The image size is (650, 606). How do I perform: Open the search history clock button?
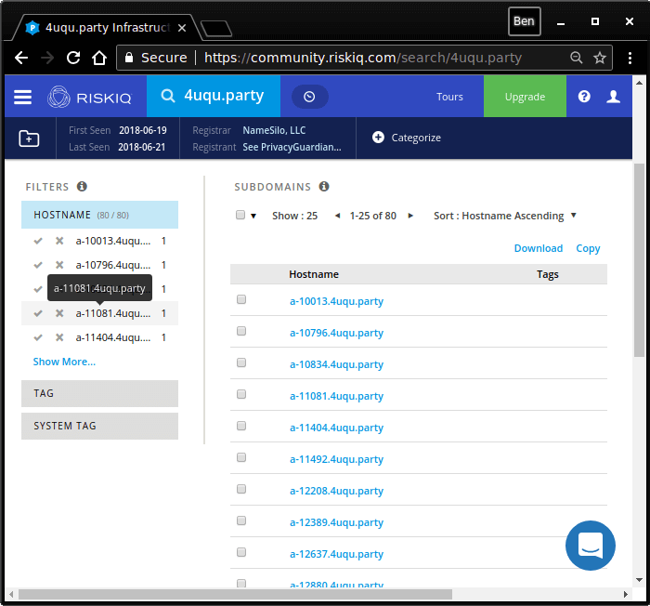(309, 97)
